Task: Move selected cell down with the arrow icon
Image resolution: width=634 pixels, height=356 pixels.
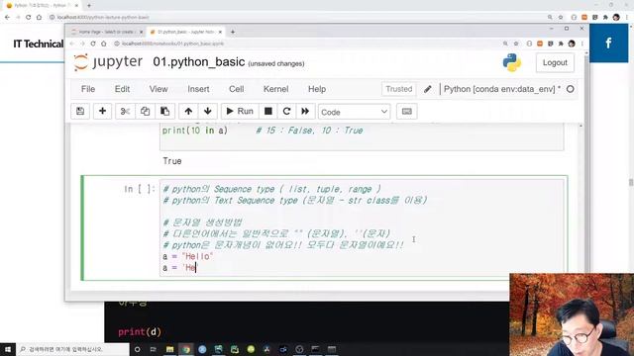Action: [208, 112]
